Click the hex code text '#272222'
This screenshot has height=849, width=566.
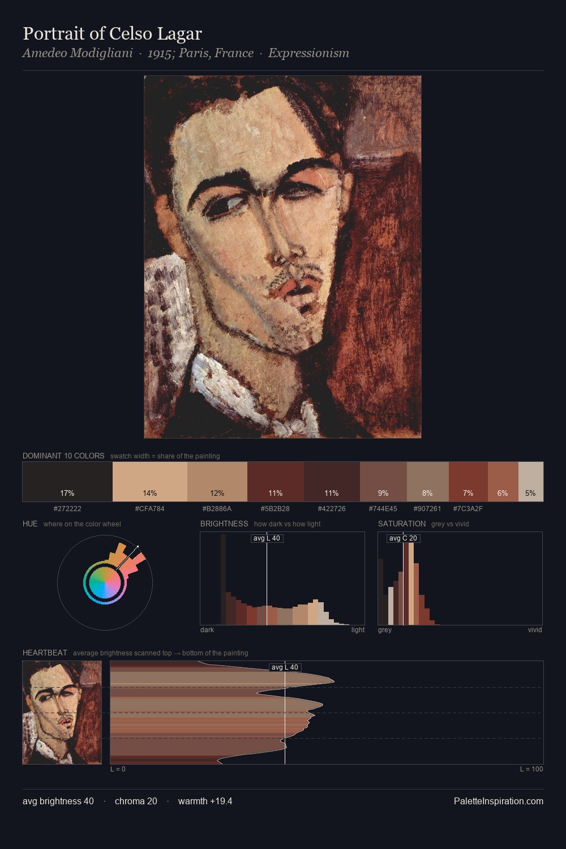(67, 509)
